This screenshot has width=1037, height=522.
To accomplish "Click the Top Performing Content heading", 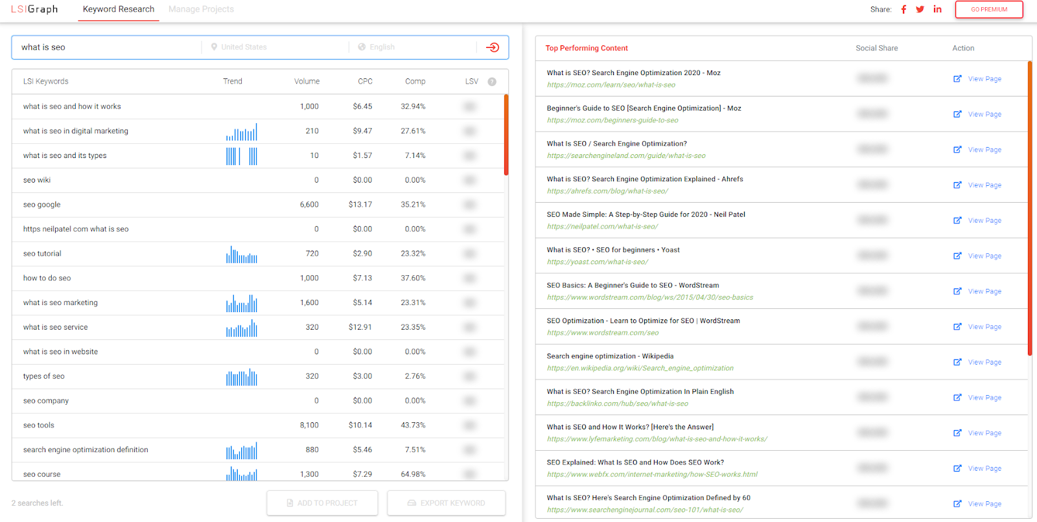I will (x=587, y=49).
